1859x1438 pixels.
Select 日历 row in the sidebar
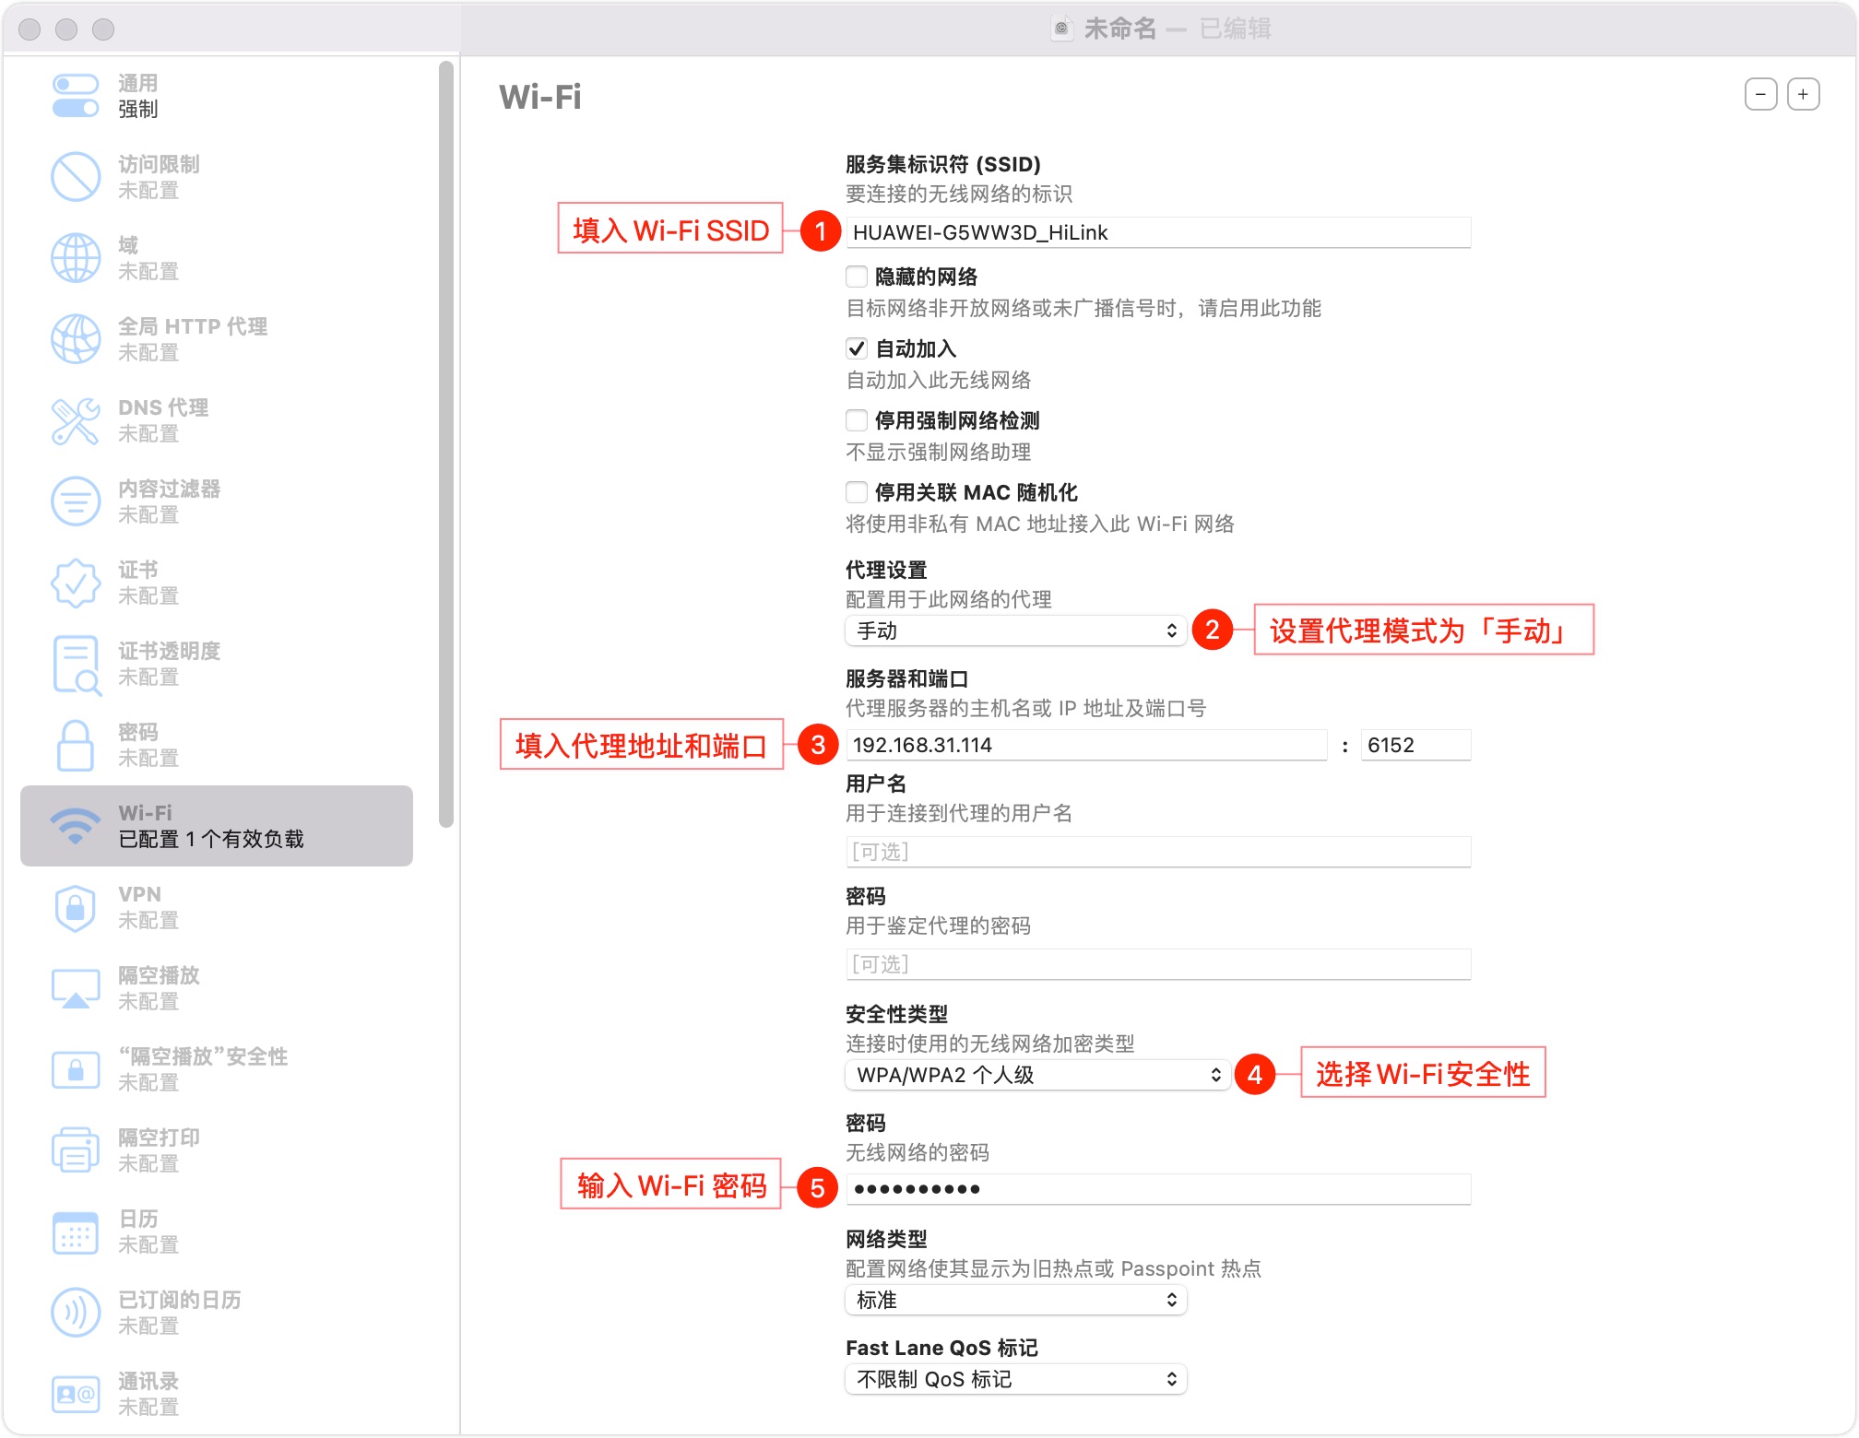pos(217,1232)
